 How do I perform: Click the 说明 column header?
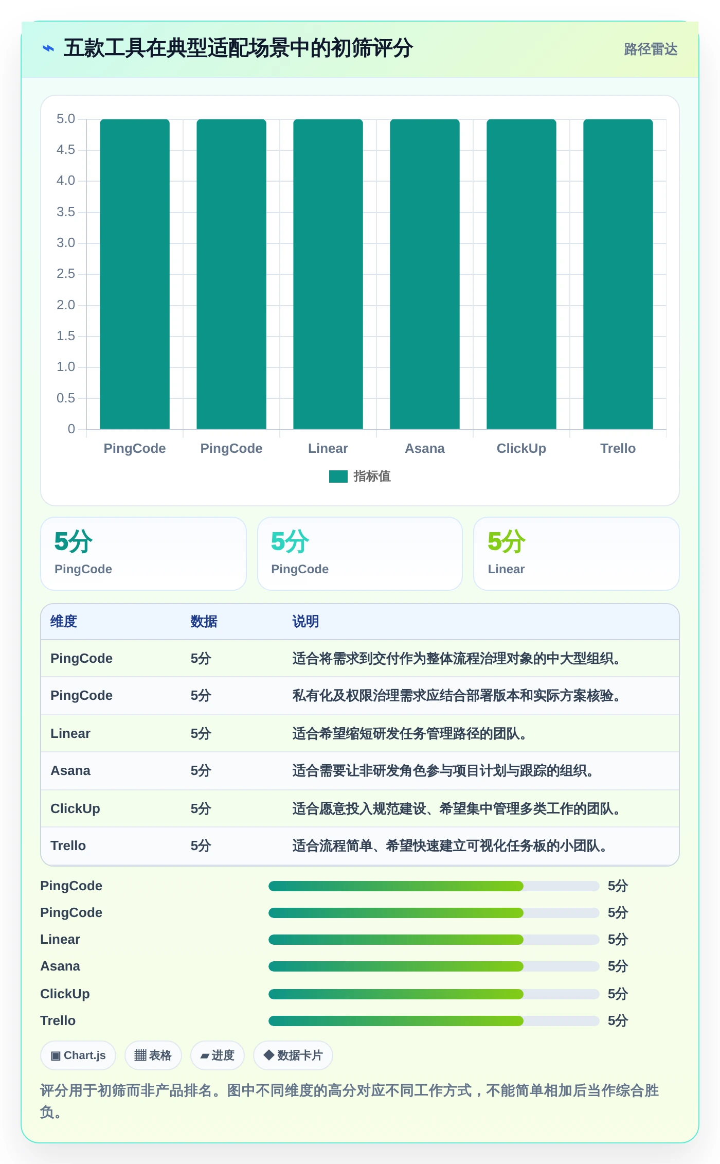click(x=305, y=621)
